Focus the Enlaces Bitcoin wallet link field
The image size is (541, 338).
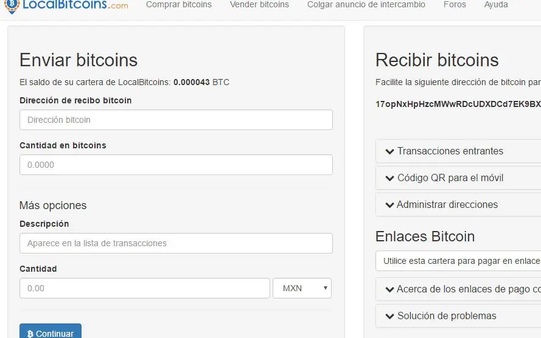pyautogui.click(x=458, y=261)
